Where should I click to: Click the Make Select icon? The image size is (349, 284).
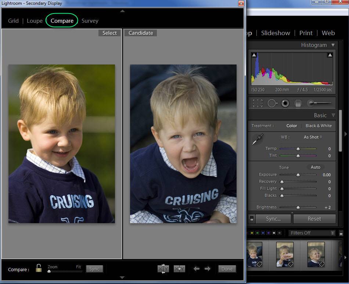click(x=179, y=269)
